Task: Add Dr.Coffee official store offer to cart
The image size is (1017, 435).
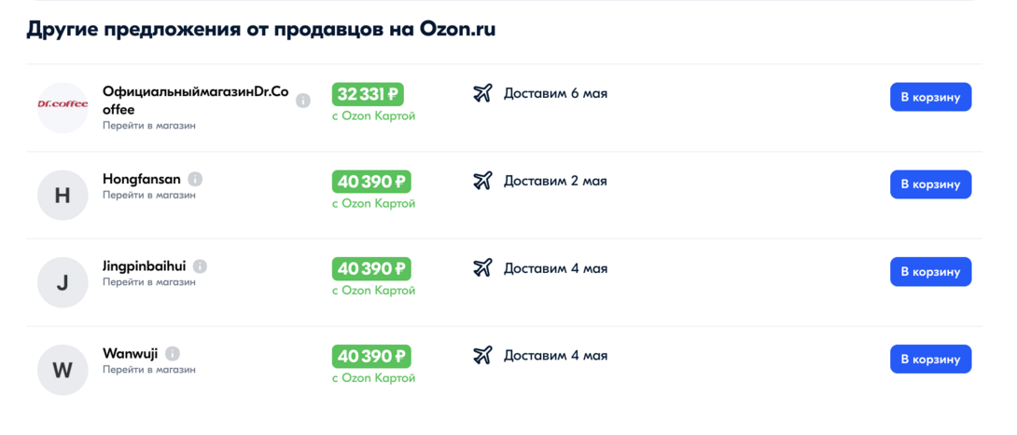Action: 930,97
